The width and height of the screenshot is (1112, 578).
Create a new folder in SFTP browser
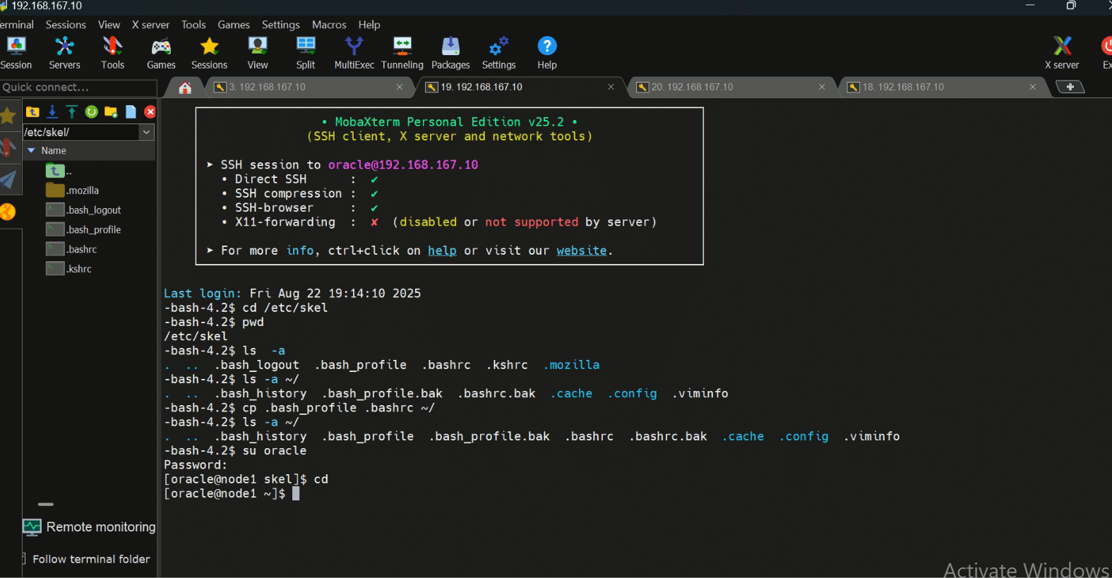pos(111,112)
